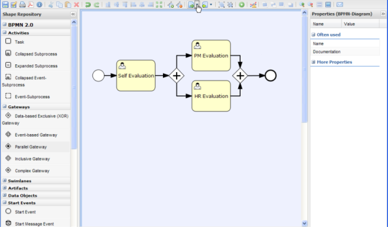The height and width of the screenshot is (227, 388).
Task: Click the green Undo arrow
Action: point(88,4)
